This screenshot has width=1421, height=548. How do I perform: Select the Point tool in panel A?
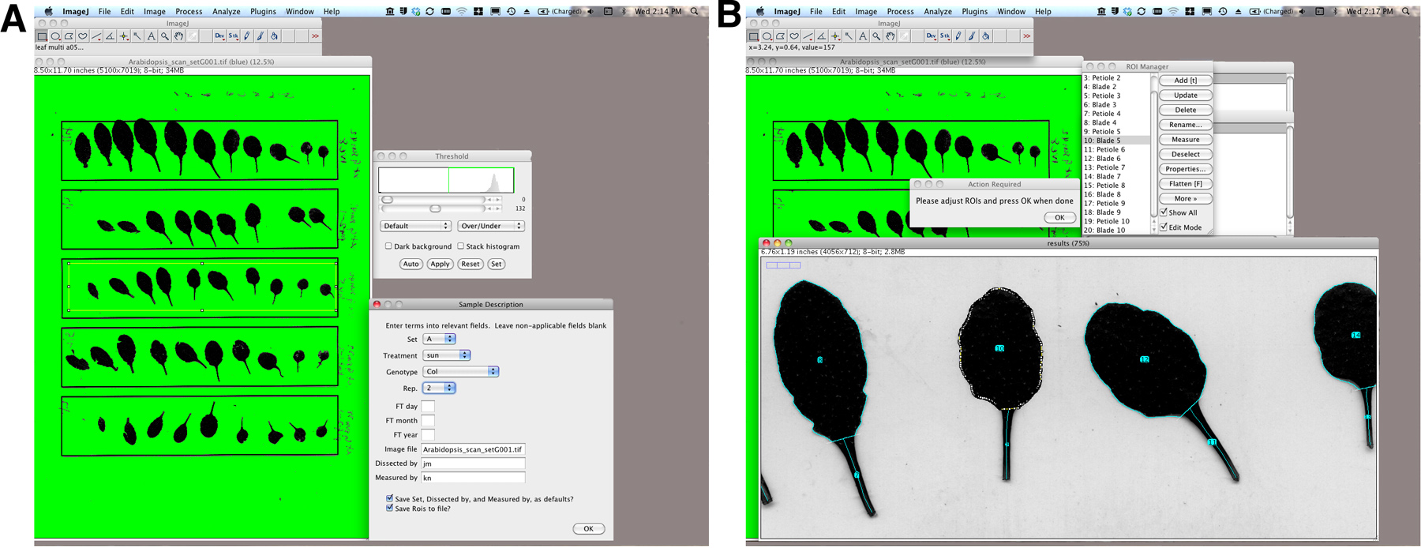pos(124,36)
